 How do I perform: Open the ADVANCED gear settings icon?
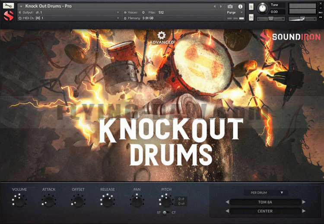coord(162,35)
